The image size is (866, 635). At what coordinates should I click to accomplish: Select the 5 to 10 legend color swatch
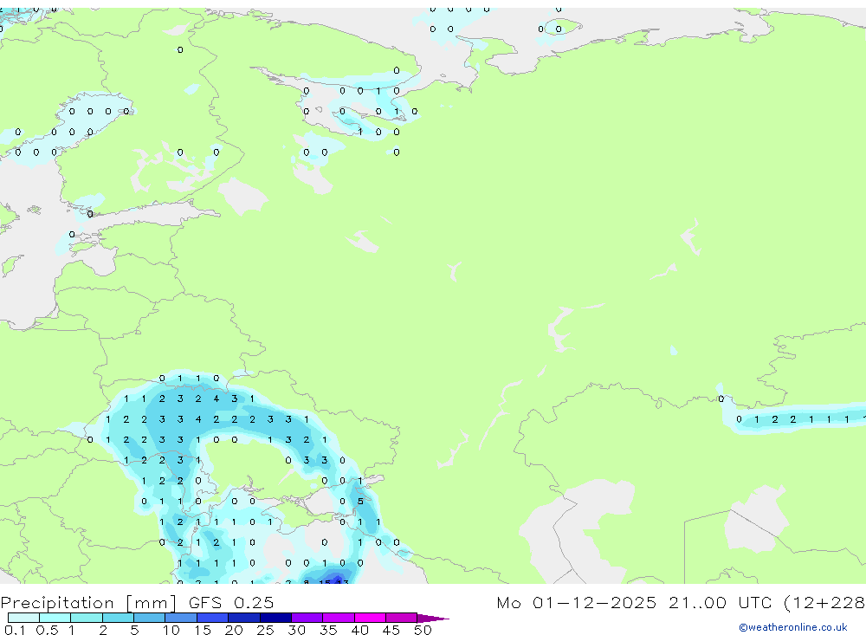click(149, 618)
